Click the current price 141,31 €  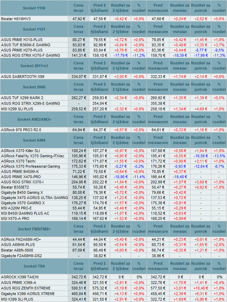tap(78, 55)
